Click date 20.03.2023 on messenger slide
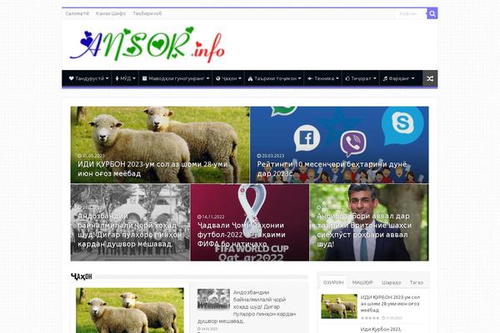This screenshot has height=333, width=500. pos(270,156)
